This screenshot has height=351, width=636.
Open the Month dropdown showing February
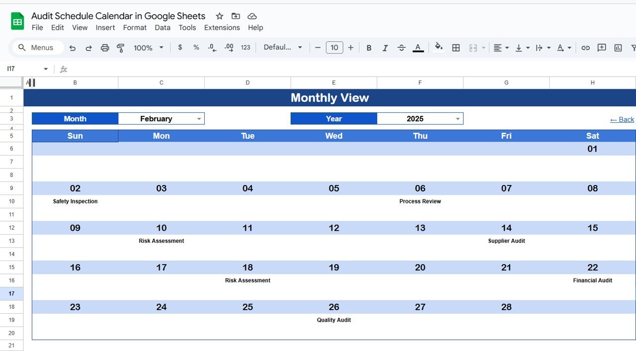161,118
